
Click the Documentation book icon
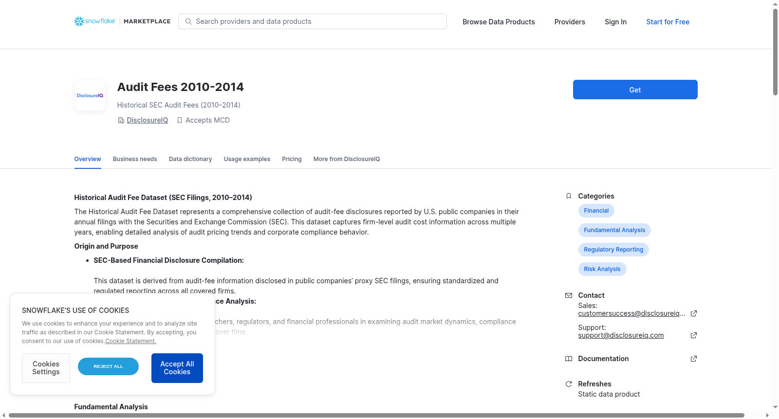(x=569, y=359)
